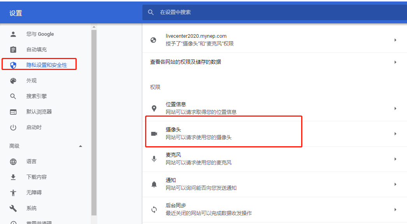Select the 自动填充 autofill icon
Viewport: 407px width, 224px height.
(x=13, y=49)
